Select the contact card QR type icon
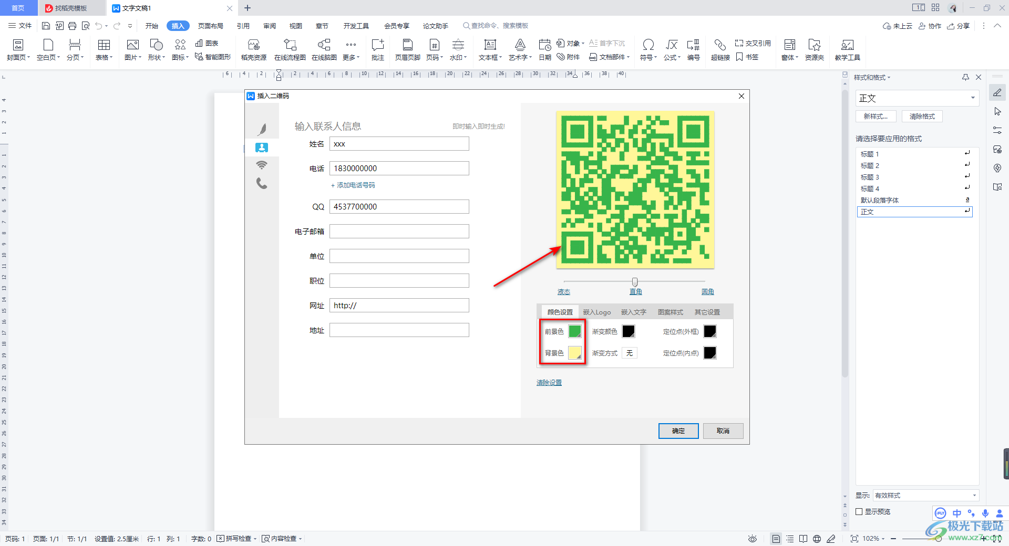Viewport: 1009px width, 546px height. 262,148
